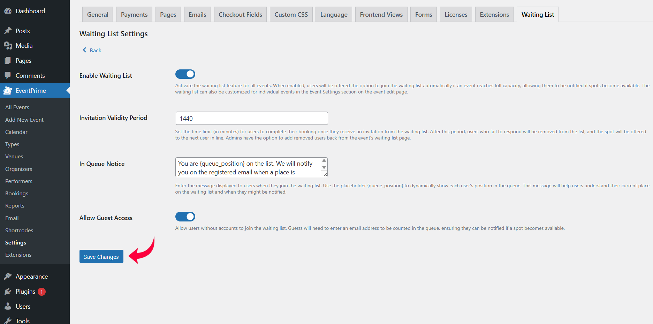
Task: Click the Dashboard gauge icon
Action: (8, 11)
